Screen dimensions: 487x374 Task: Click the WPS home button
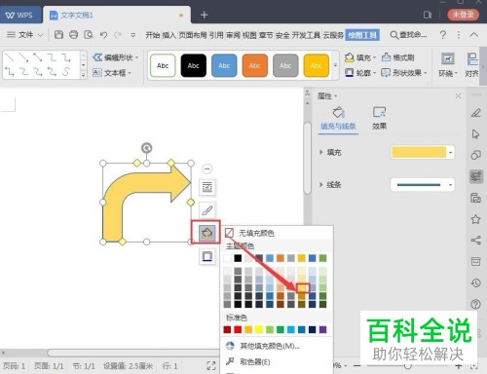click(x=19, y=15)
